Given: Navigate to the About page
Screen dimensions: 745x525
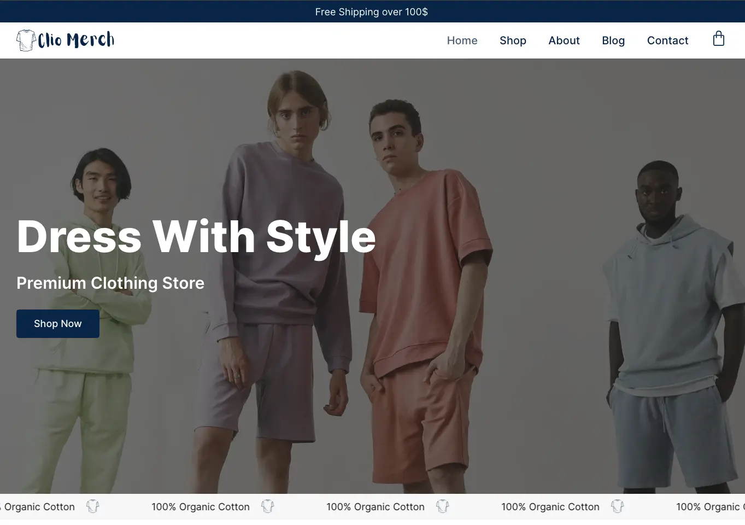Looking at the screenshot, I should tap(564, 40).
